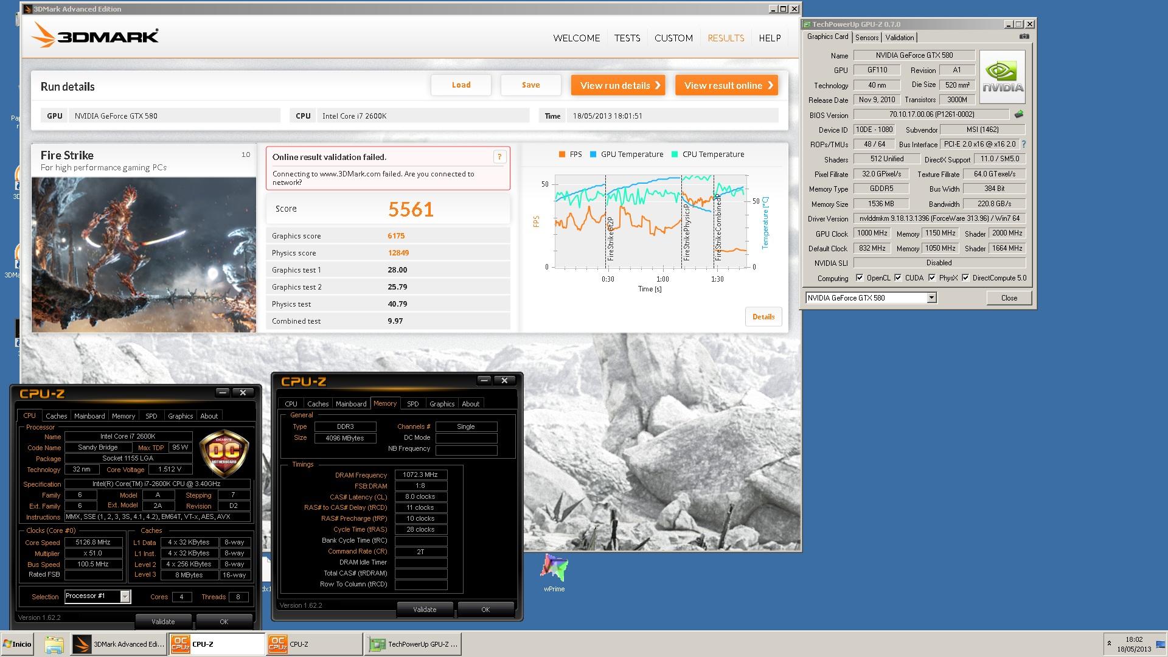Click the Fire Strike preview thumbnail

144,254
